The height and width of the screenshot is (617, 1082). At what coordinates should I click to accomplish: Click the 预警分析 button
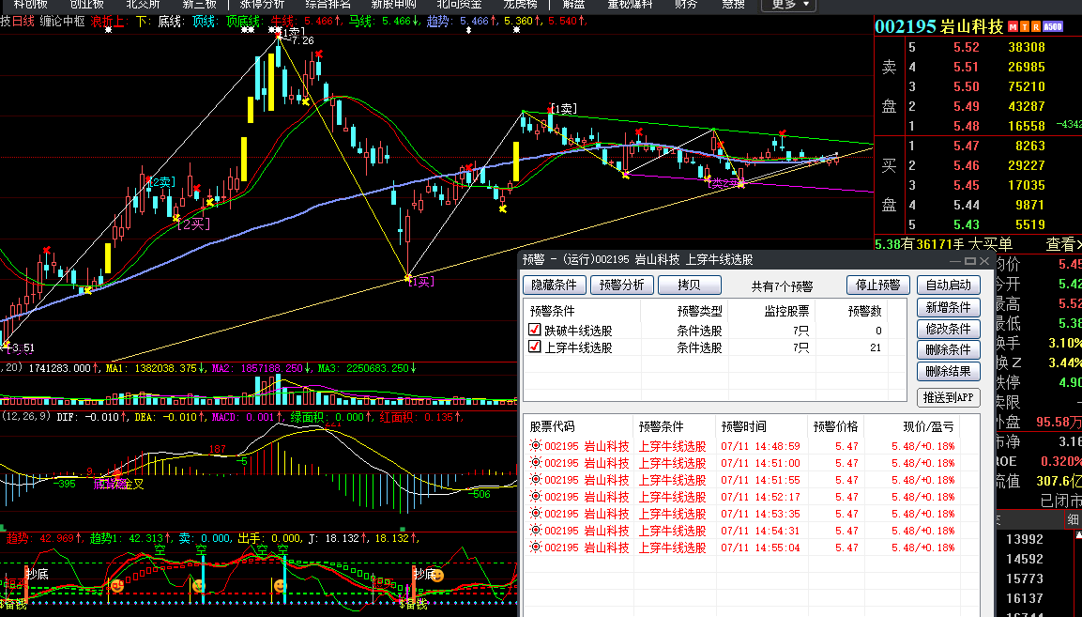click(x=622, y=285)
